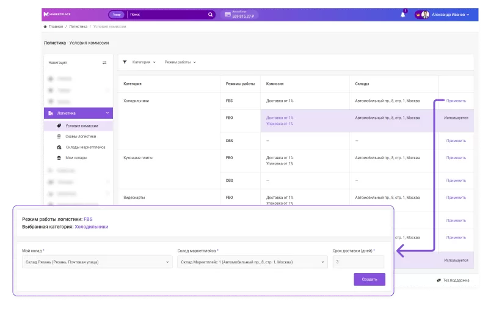This screenshot has width=491, height=314.
Task: Click the Срок доставки days field
Action: [x=358, y=262]
